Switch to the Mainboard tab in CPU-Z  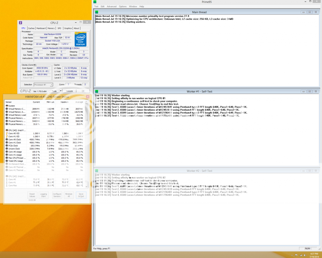(x=41, y=28)
